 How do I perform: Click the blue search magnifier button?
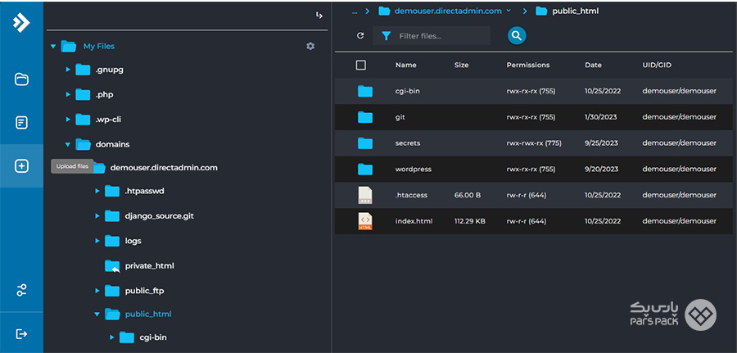(517, 35)
